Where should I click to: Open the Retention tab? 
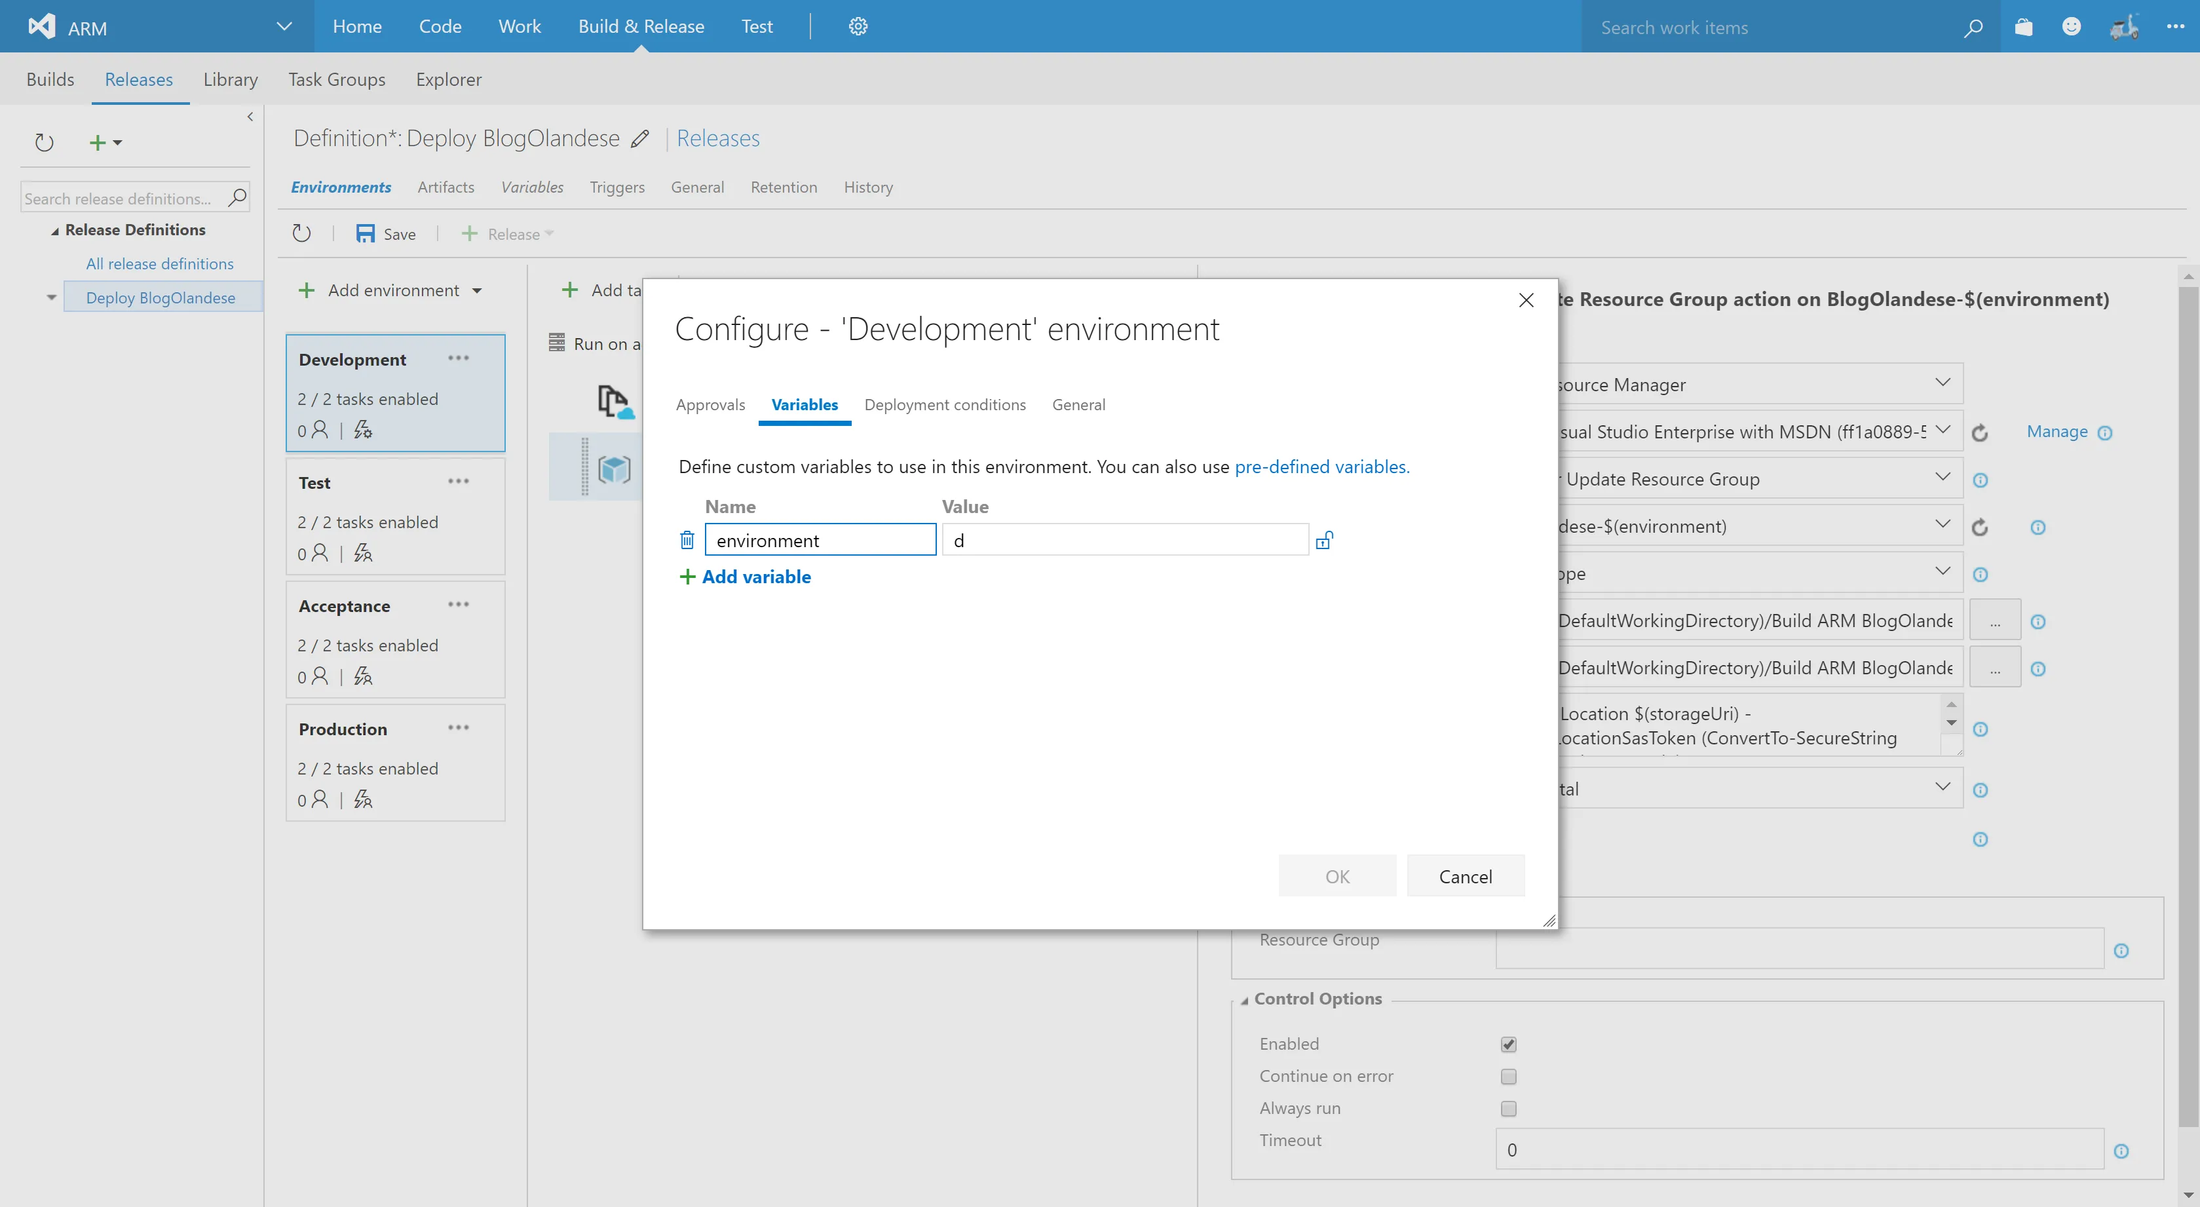pos(783,187)
